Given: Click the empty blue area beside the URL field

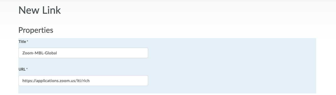Looking at the screenshot, I should pos(232,81).
